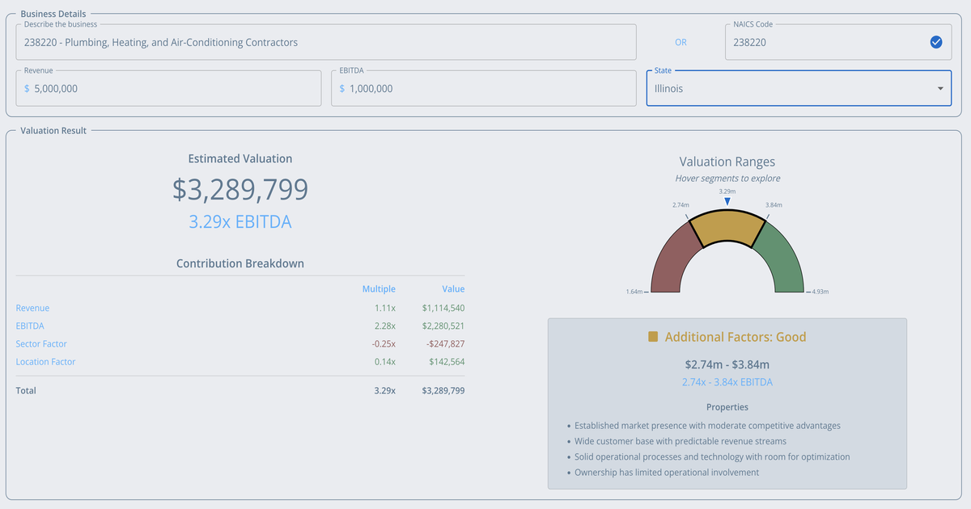Click the 2.74x - 3.84x EBITDA text

click(x=727, y=382)
